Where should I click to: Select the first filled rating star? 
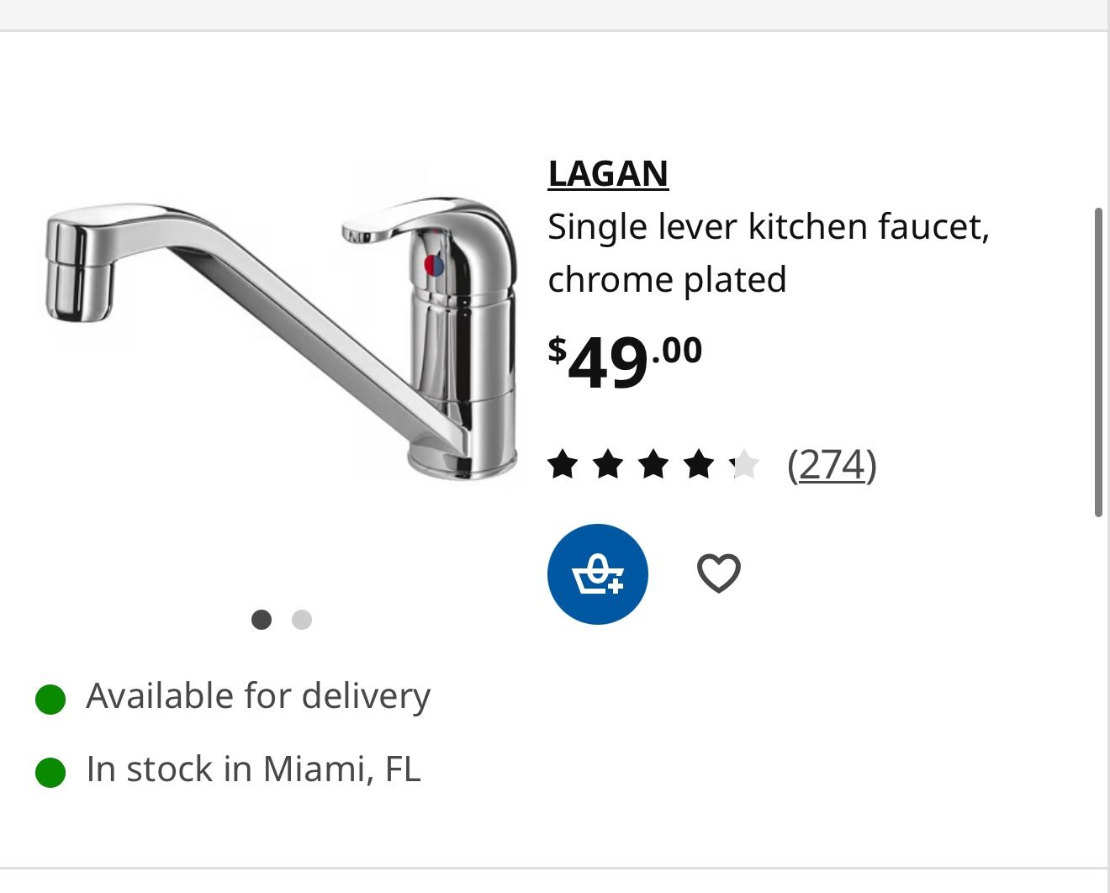[x=564, y=463]
